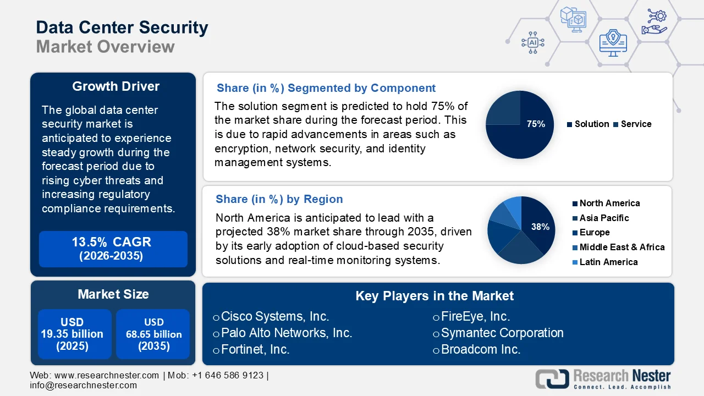Expand the Key Players section
704x396 pixels.
click(435, 296)
